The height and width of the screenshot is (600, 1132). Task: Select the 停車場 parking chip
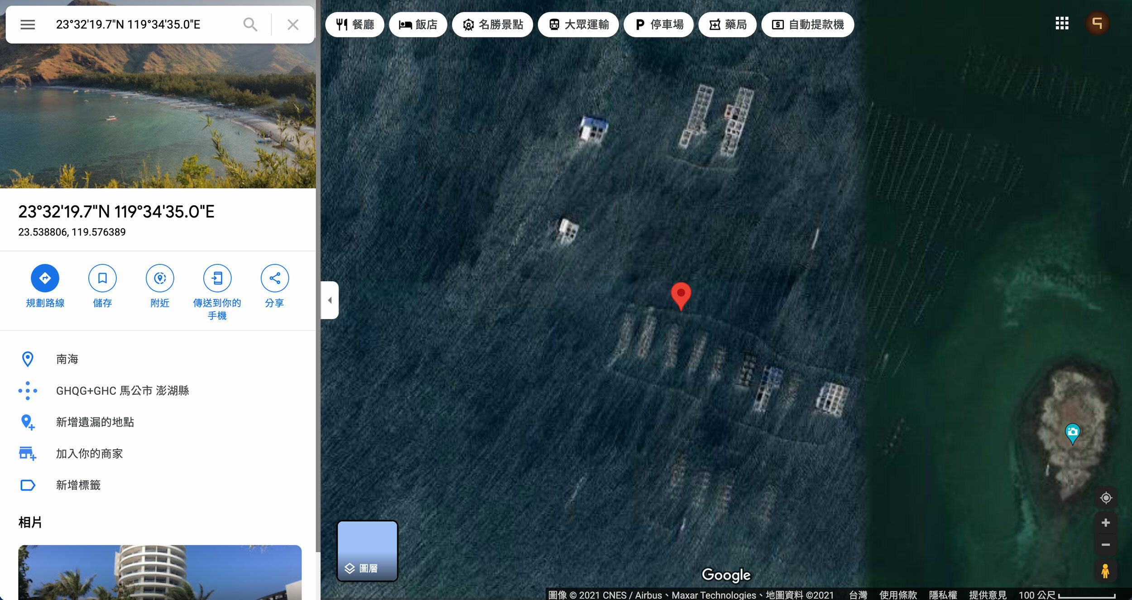(659, 24)
